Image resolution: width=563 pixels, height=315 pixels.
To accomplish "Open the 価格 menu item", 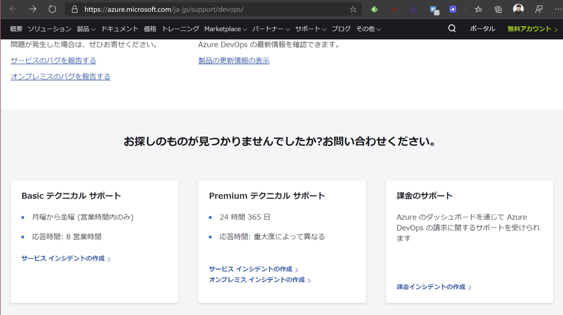I will [x=150, y=29].
